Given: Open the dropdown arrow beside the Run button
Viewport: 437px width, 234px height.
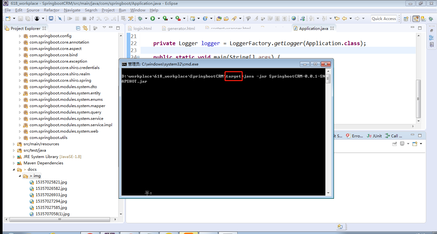Looking at the screenshot, I should (159, 18).
